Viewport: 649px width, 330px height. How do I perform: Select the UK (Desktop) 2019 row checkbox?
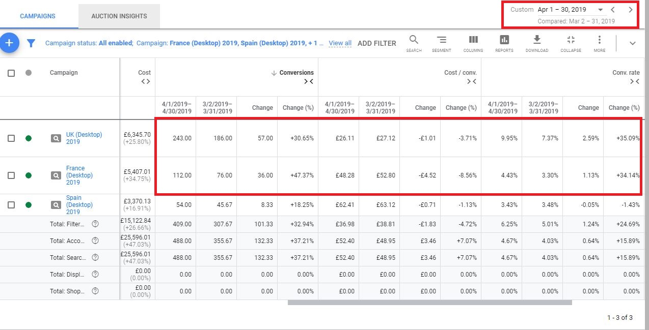(11, 138)
